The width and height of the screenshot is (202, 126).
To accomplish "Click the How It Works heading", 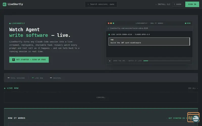I will (x=17, y=118).
